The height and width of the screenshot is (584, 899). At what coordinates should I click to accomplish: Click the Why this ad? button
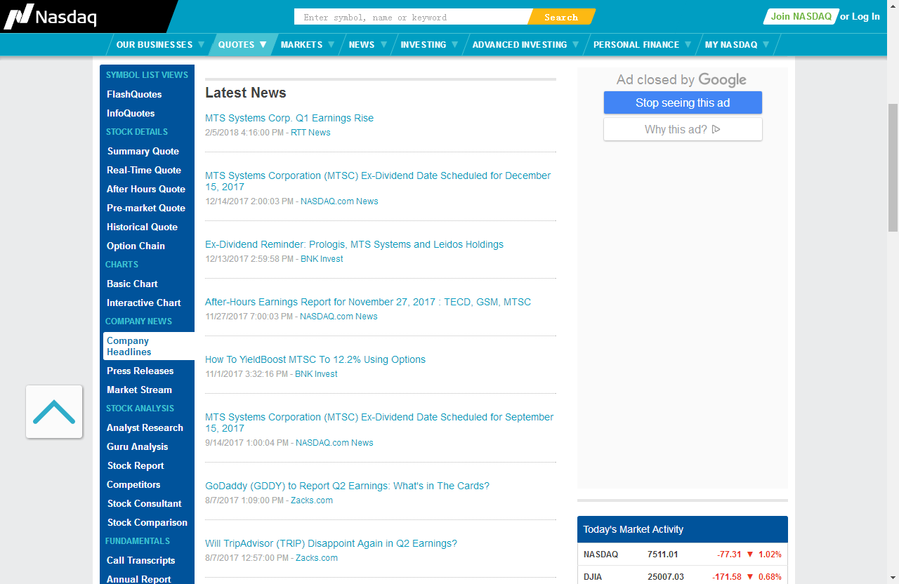pyautogui.click(x=683, y=129)
